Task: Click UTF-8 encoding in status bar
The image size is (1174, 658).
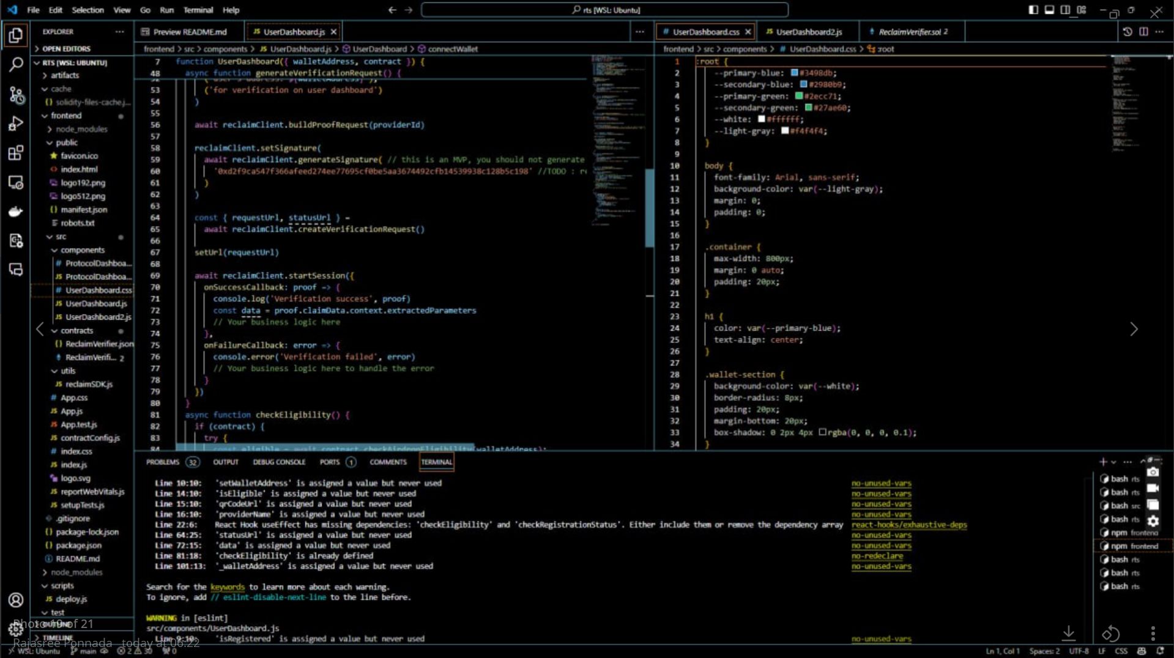Action: 1079,651
